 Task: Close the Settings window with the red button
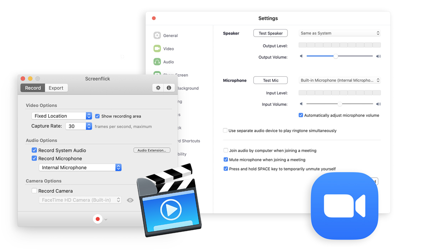tap(154, 18)
